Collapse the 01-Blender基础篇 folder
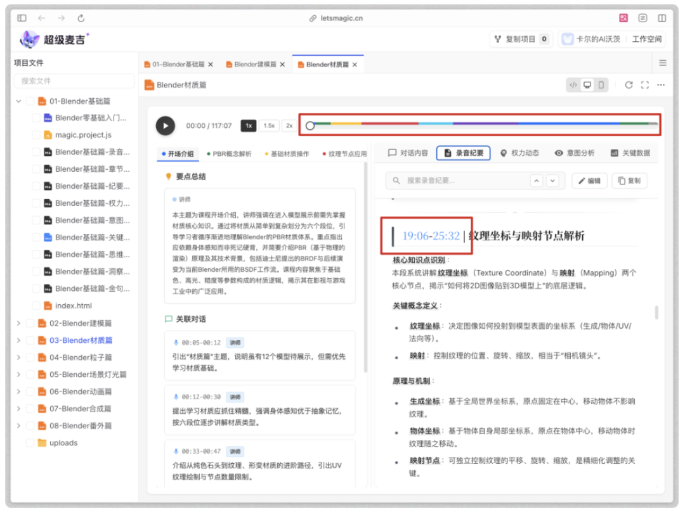This screenshot has height=512, width=685. [17, 101]
